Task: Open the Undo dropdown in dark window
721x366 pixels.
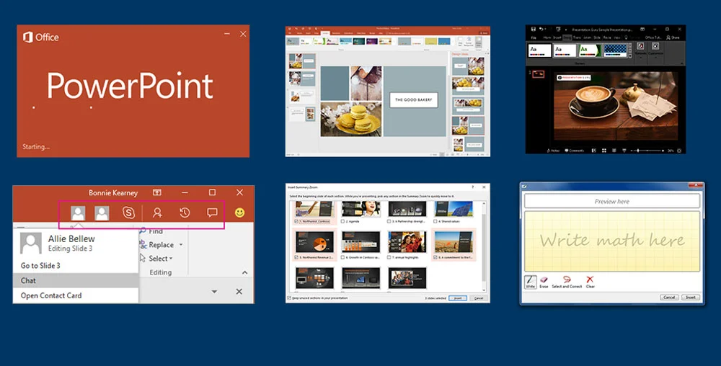Action: point(545,29)
